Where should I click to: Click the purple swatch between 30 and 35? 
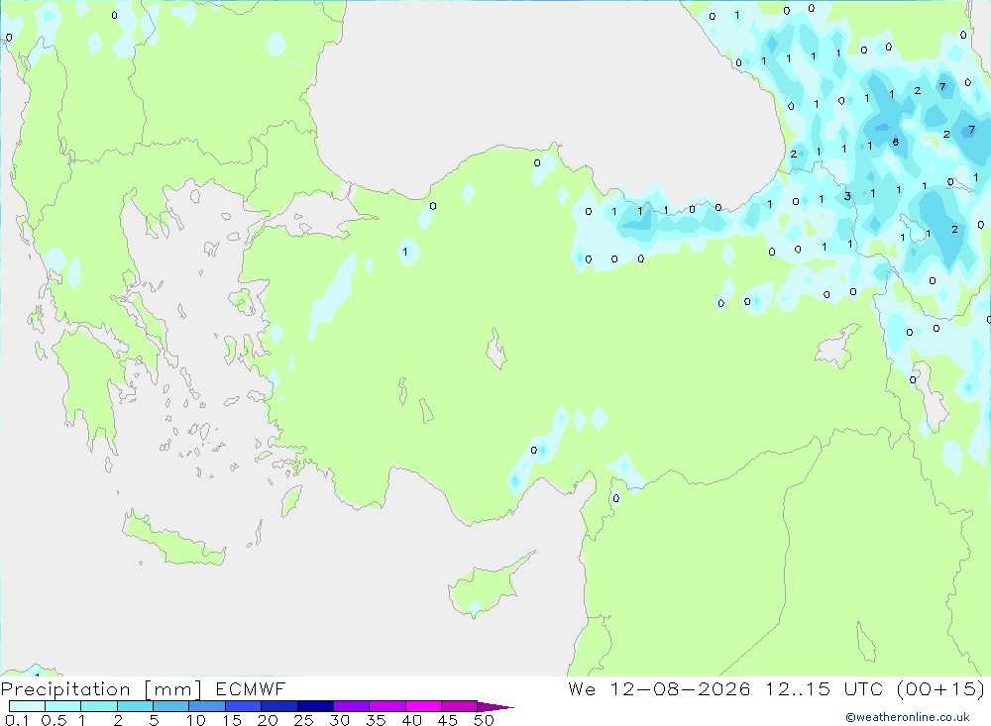click(351, 706)
